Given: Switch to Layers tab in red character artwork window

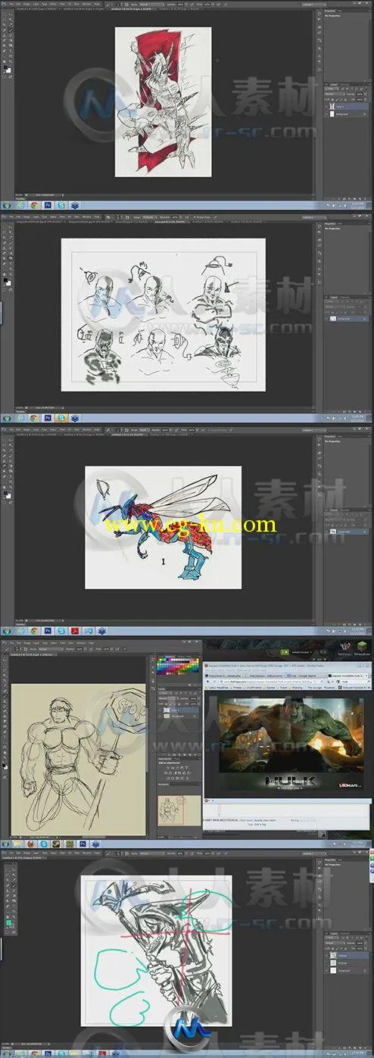Looking at the screenshot, I should [x=334, y=85].
